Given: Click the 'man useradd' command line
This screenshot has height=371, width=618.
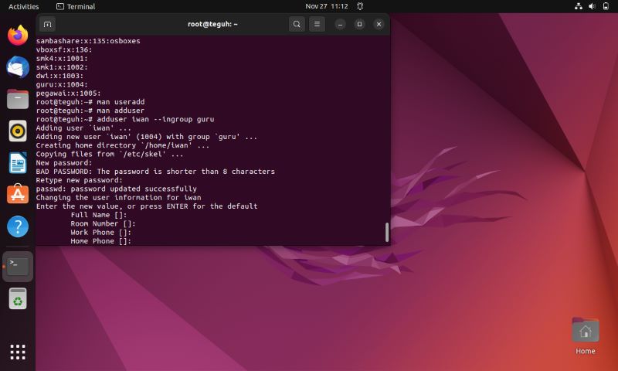Looking at the screenshot, I should pos(90,102).
